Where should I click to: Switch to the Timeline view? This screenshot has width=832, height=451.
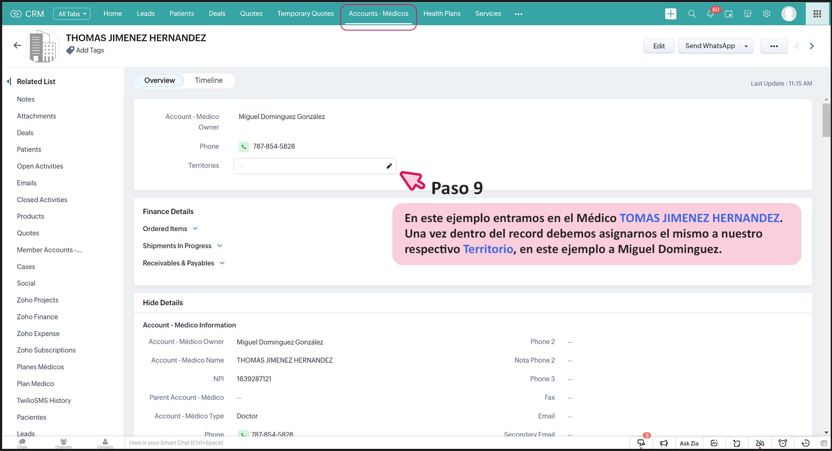click(x=209, y=80)
